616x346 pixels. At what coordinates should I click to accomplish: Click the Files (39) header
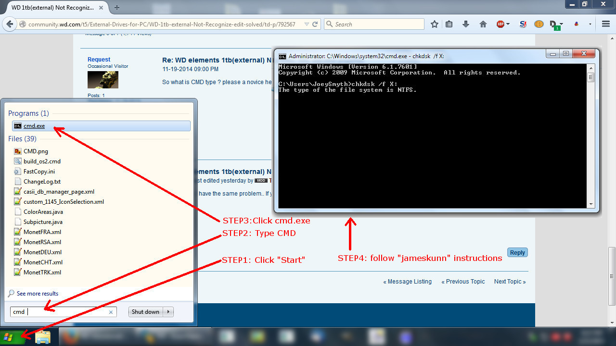point(22,139)
